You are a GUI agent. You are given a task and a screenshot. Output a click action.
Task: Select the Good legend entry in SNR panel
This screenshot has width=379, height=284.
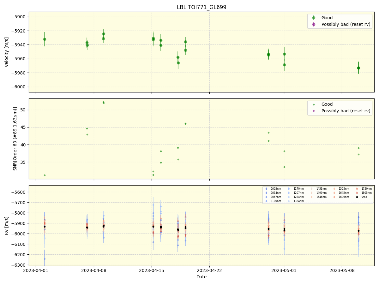(327, 104)
